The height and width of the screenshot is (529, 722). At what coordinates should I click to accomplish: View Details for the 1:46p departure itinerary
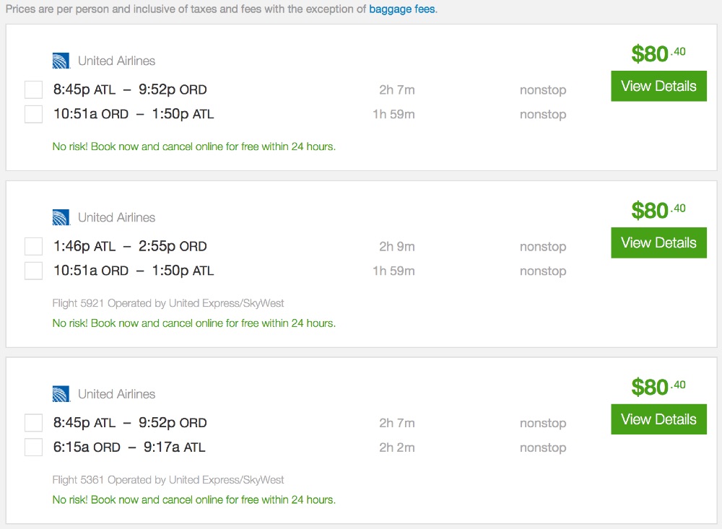coord(658,242)
